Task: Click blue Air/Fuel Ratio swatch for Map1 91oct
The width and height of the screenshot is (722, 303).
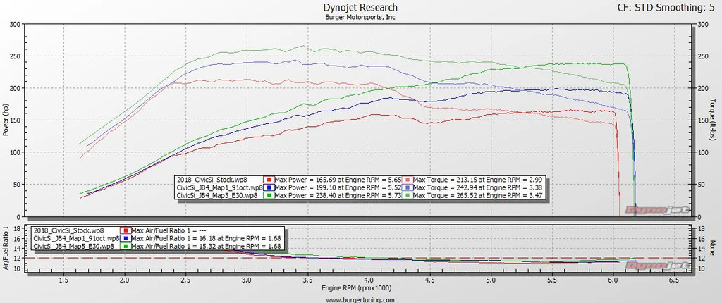Action: (x=126, y=238)
